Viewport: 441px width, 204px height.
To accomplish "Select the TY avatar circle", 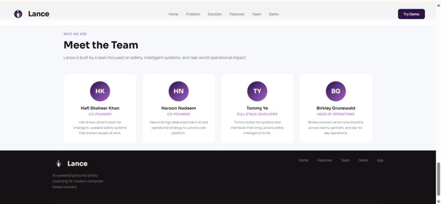I will coord(257,91).
